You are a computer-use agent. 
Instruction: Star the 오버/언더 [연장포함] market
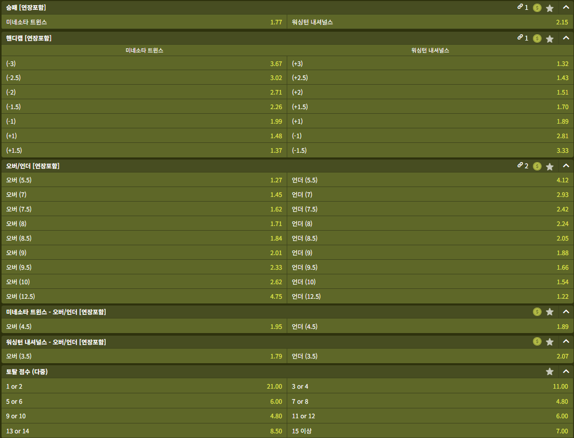tap(550, 167)
